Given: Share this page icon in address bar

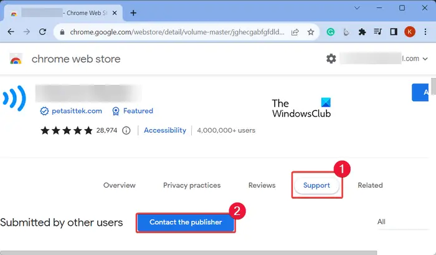Looking at the screenshot, I should (295, 32).
